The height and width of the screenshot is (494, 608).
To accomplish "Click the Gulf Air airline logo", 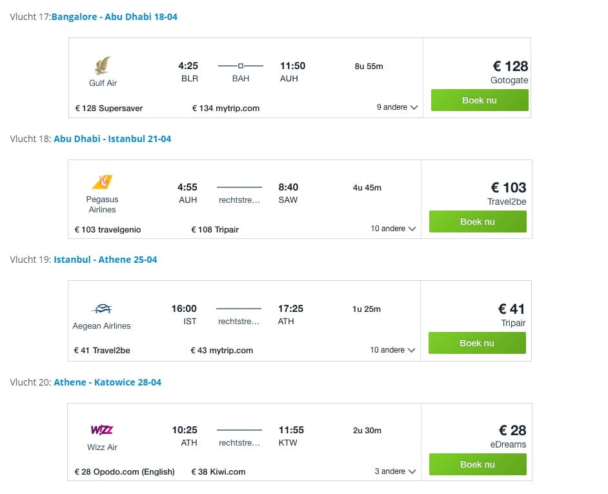I will (x=103, y=65).
